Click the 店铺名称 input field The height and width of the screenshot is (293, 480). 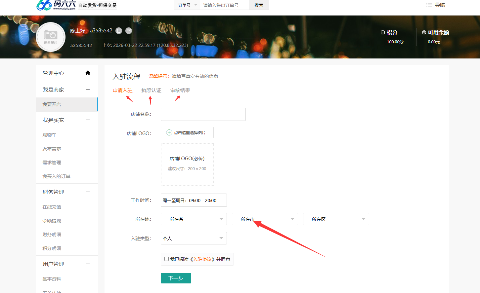point(203,114)
